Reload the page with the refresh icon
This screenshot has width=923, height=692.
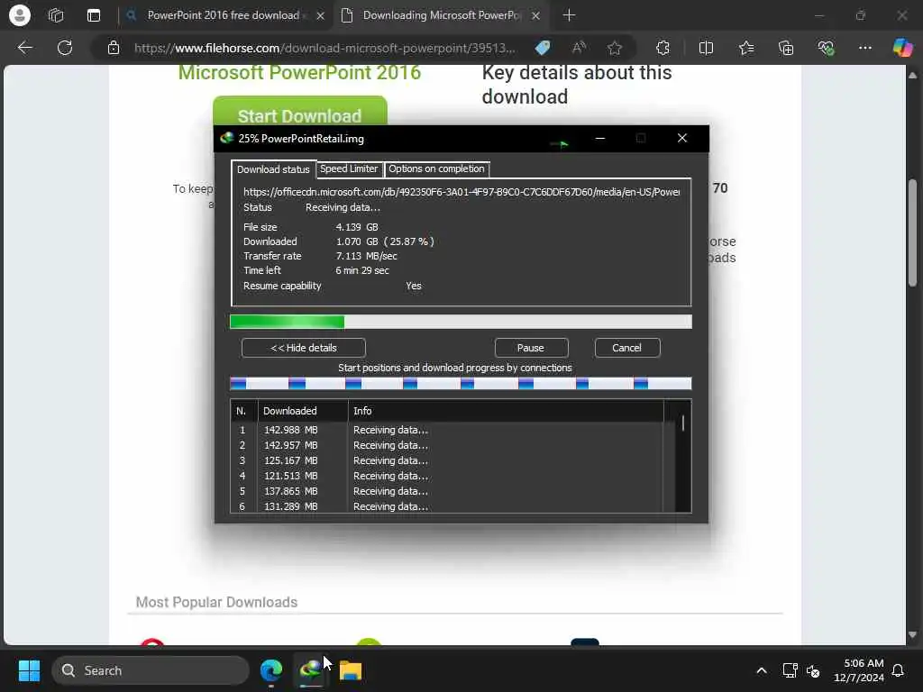[x=65, y=48]
